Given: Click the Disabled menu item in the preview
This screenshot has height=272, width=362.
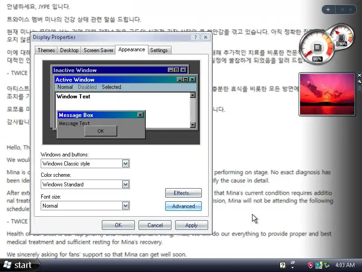Looking at the screenshot, I should click(x=87, y=87).
